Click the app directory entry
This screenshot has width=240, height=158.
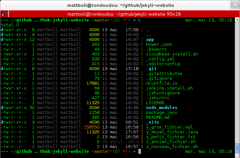tap(150, 40)
